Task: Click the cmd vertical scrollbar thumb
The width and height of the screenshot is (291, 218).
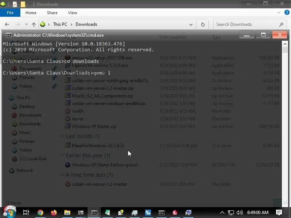Action: coord(285,50)
